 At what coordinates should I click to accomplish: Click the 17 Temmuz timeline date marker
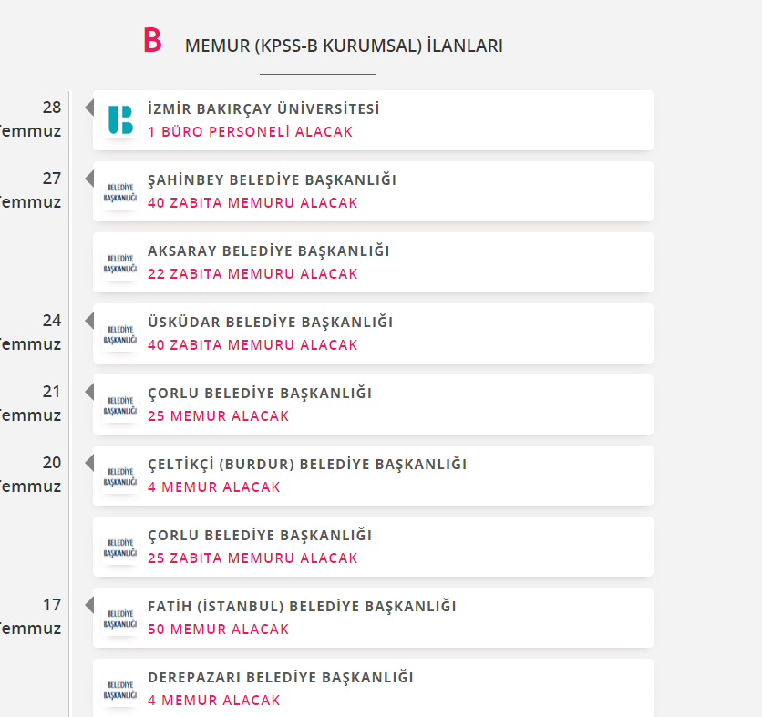[31, 617]
